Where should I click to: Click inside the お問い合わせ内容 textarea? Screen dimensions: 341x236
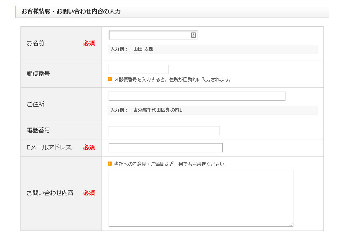coord(201,198)
